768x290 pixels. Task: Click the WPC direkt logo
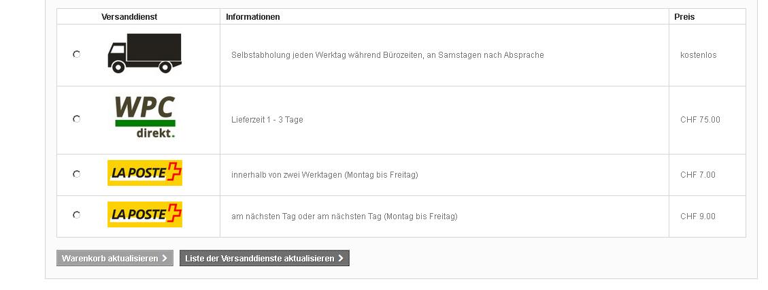tap(145, 117)
